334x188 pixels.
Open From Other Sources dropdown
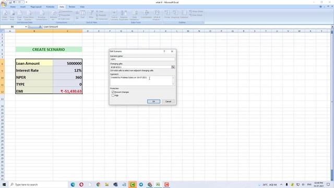point(28,15)
